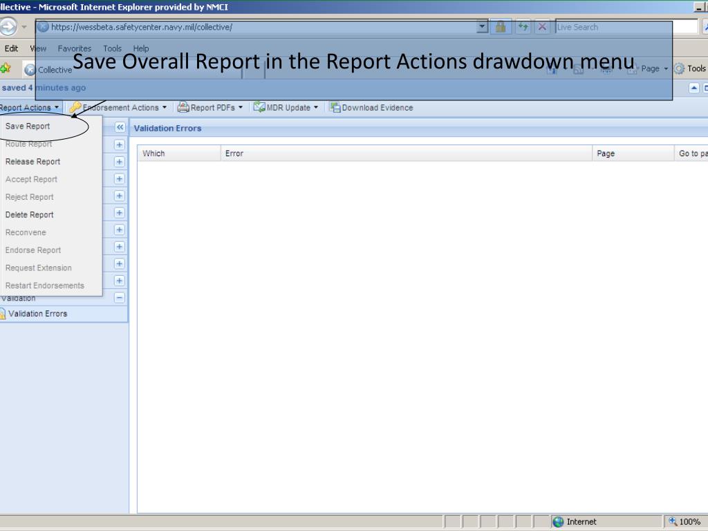Click the browser Stop (X) icon
This screenshot has width=708, height=531.
pos(542,27)
